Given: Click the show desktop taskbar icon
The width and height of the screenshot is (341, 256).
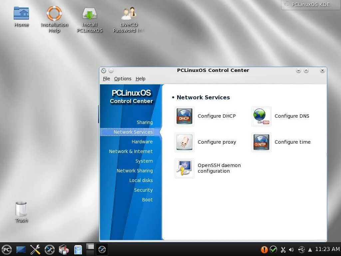Looking at the screenshot, I should [21, 249].
